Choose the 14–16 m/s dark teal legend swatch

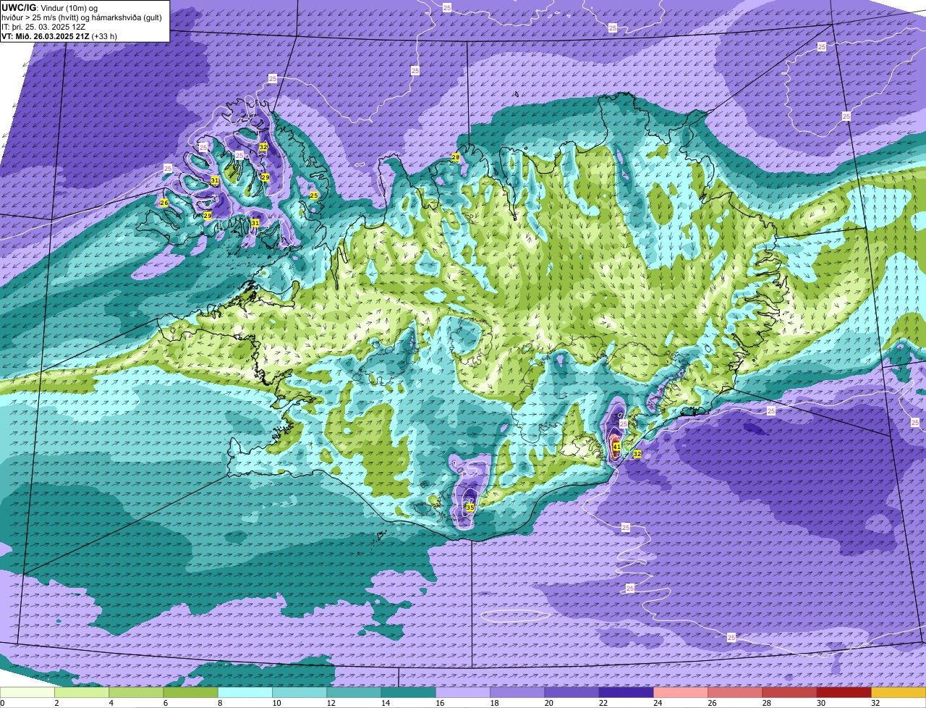(x=409, y=692)
